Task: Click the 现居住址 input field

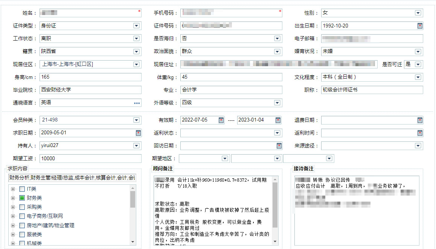Action: pos(279,64)
